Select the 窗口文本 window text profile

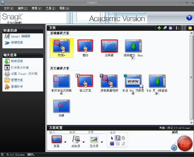click(x=85, y=83)
